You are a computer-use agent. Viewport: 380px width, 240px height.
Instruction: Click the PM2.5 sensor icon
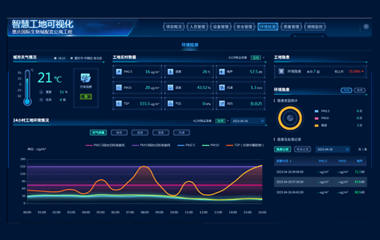(x=119, y=71)
